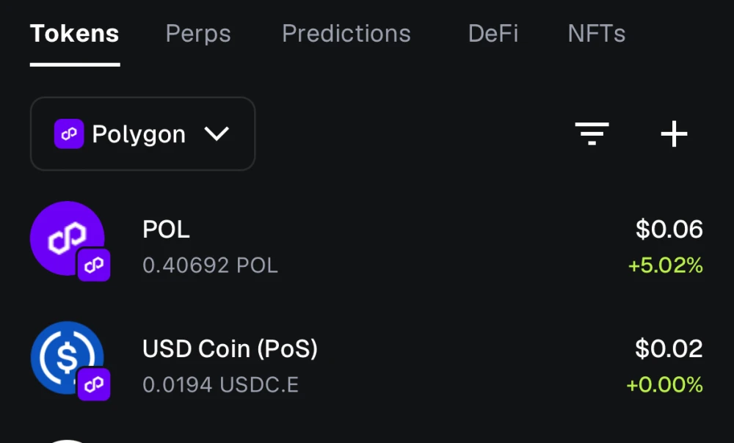This screenshot has height=443, width=734.
Task: Click the $0.06 POL balance value
Action: pos(669,230)
